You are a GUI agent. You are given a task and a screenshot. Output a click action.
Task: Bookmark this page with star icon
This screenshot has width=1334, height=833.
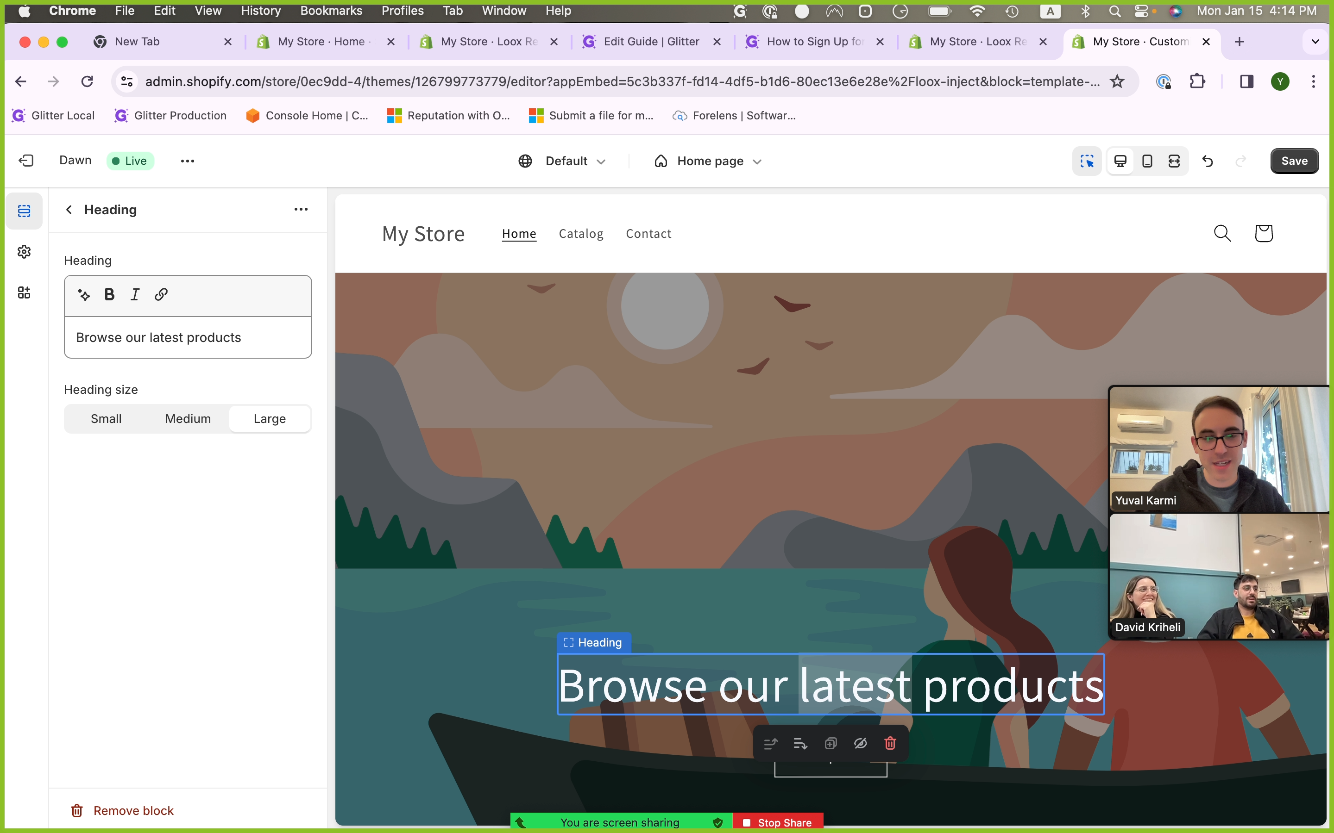click(x=1117, y=81)
